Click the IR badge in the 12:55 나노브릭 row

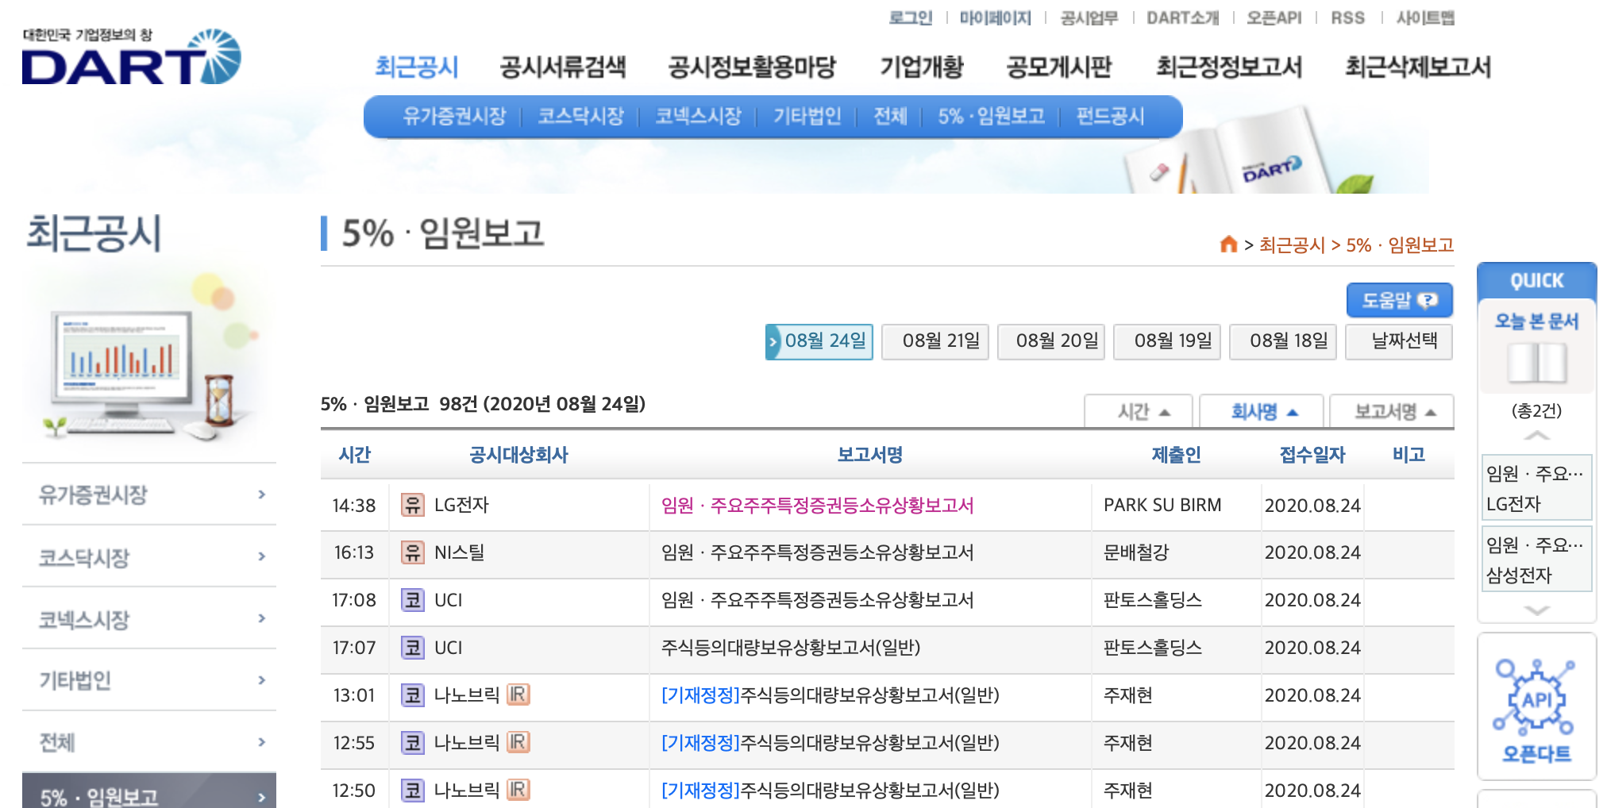tap(518, 743)
